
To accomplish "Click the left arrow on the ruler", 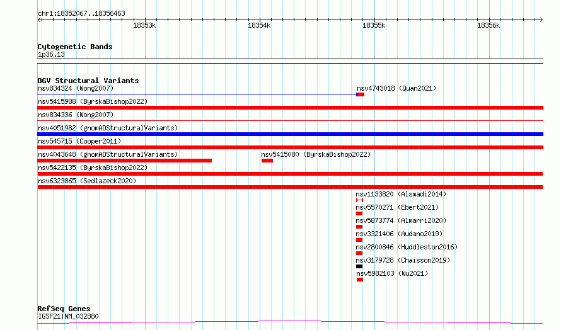I will coord(39,20).
